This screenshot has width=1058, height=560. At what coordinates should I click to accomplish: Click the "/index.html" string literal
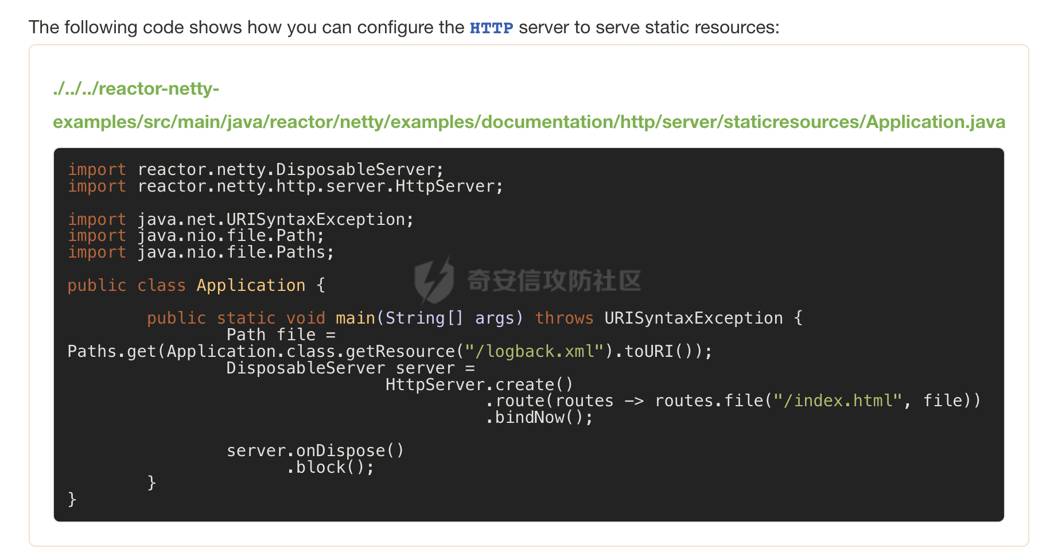point(838,400)
